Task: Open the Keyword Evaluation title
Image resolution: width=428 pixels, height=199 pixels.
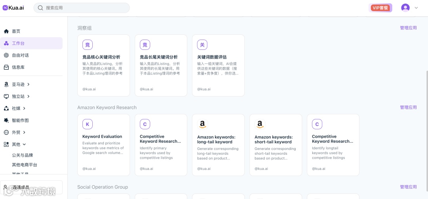Action: pos(102,136)
